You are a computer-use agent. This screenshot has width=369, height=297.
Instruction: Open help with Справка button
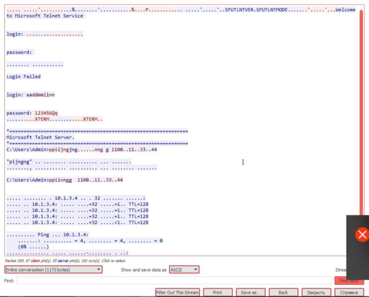[349, 293]
